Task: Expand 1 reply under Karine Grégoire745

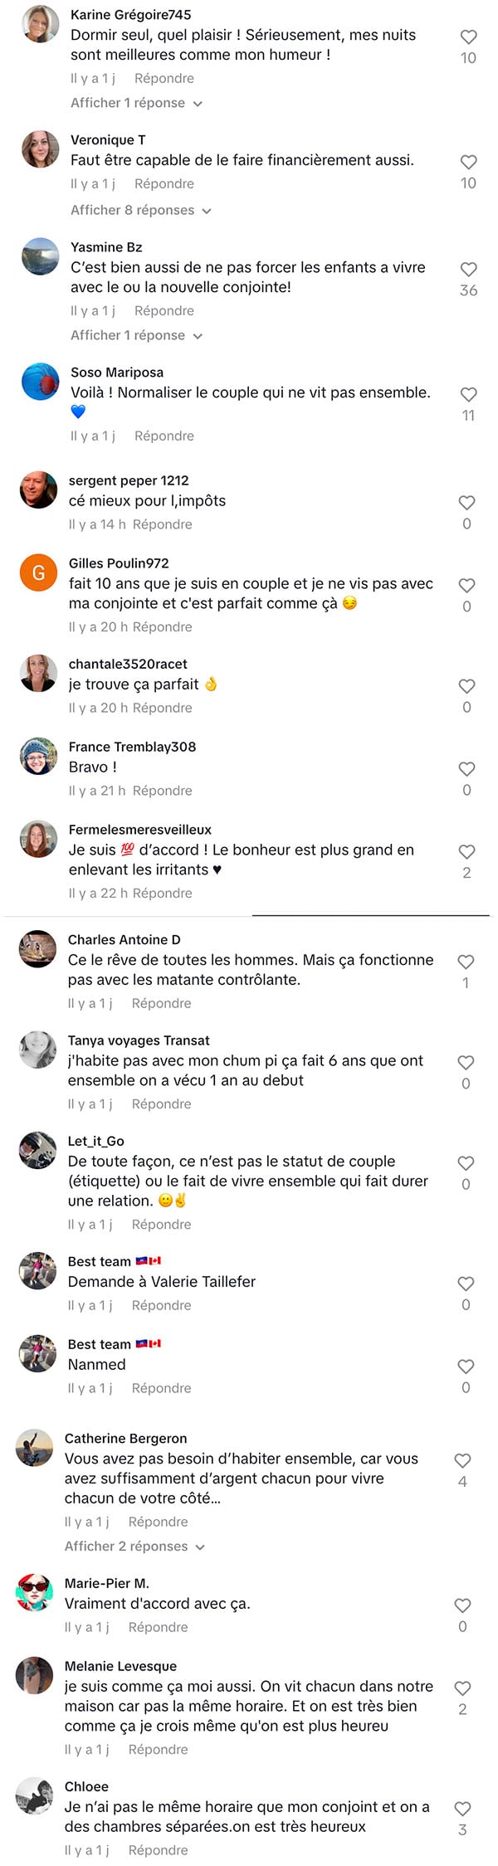Action: tap(136, 103)
